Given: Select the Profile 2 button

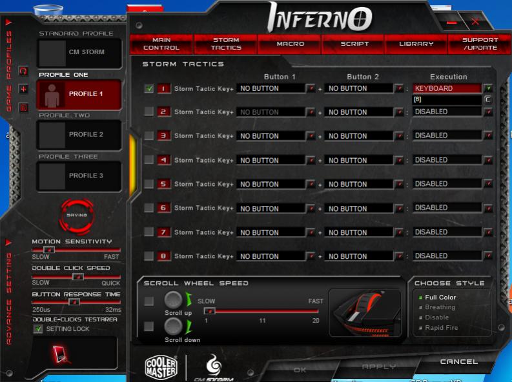Looking at the screenshot, I should [79, 135].
